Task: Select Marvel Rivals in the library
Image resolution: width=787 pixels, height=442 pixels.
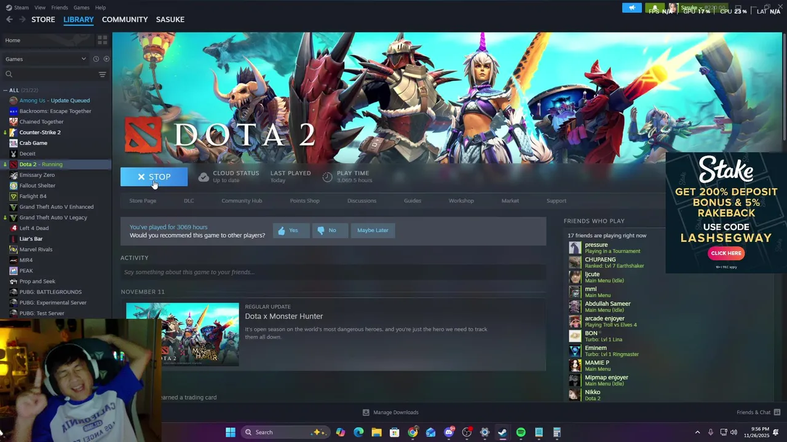Action: click(36, 250)
